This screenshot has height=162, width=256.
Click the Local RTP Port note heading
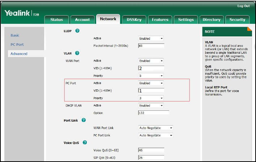tap(216, 87)
